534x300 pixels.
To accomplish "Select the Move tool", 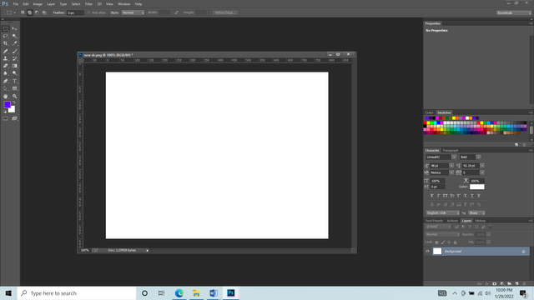I will 15,29.
